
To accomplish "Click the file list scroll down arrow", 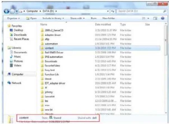I will click(166, 113).
